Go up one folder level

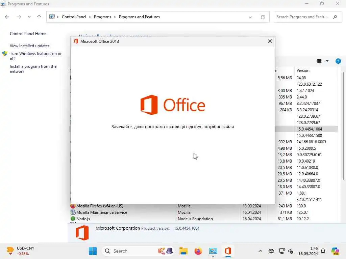pyautogui.click(x=39, y=17)
